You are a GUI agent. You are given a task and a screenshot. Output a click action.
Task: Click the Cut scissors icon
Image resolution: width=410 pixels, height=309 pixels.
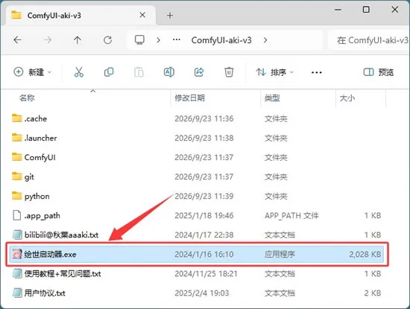click(79, 72)
